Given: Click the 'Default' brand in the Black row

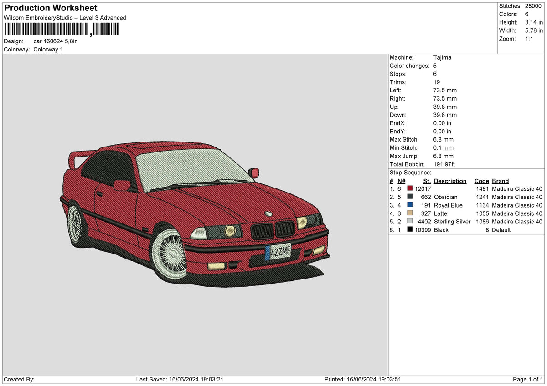Looking at the screenshot, I should (x=501, y=230).
